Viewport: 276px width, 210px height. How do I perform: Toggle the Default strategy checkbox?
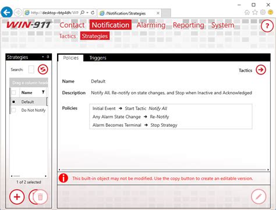coord(14,102)
